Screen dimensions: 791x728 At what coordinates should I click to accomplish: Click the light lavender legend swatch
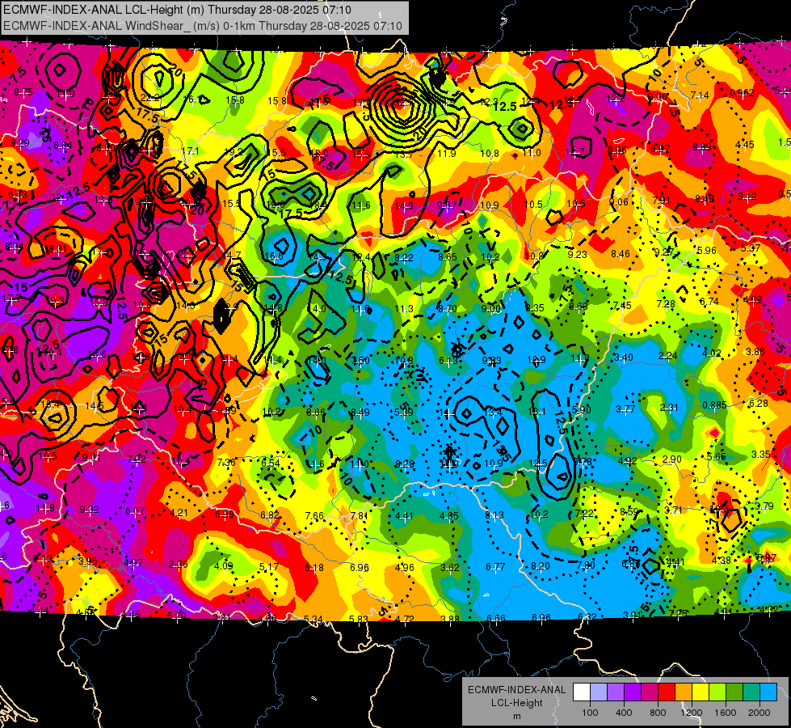[599, 692]
